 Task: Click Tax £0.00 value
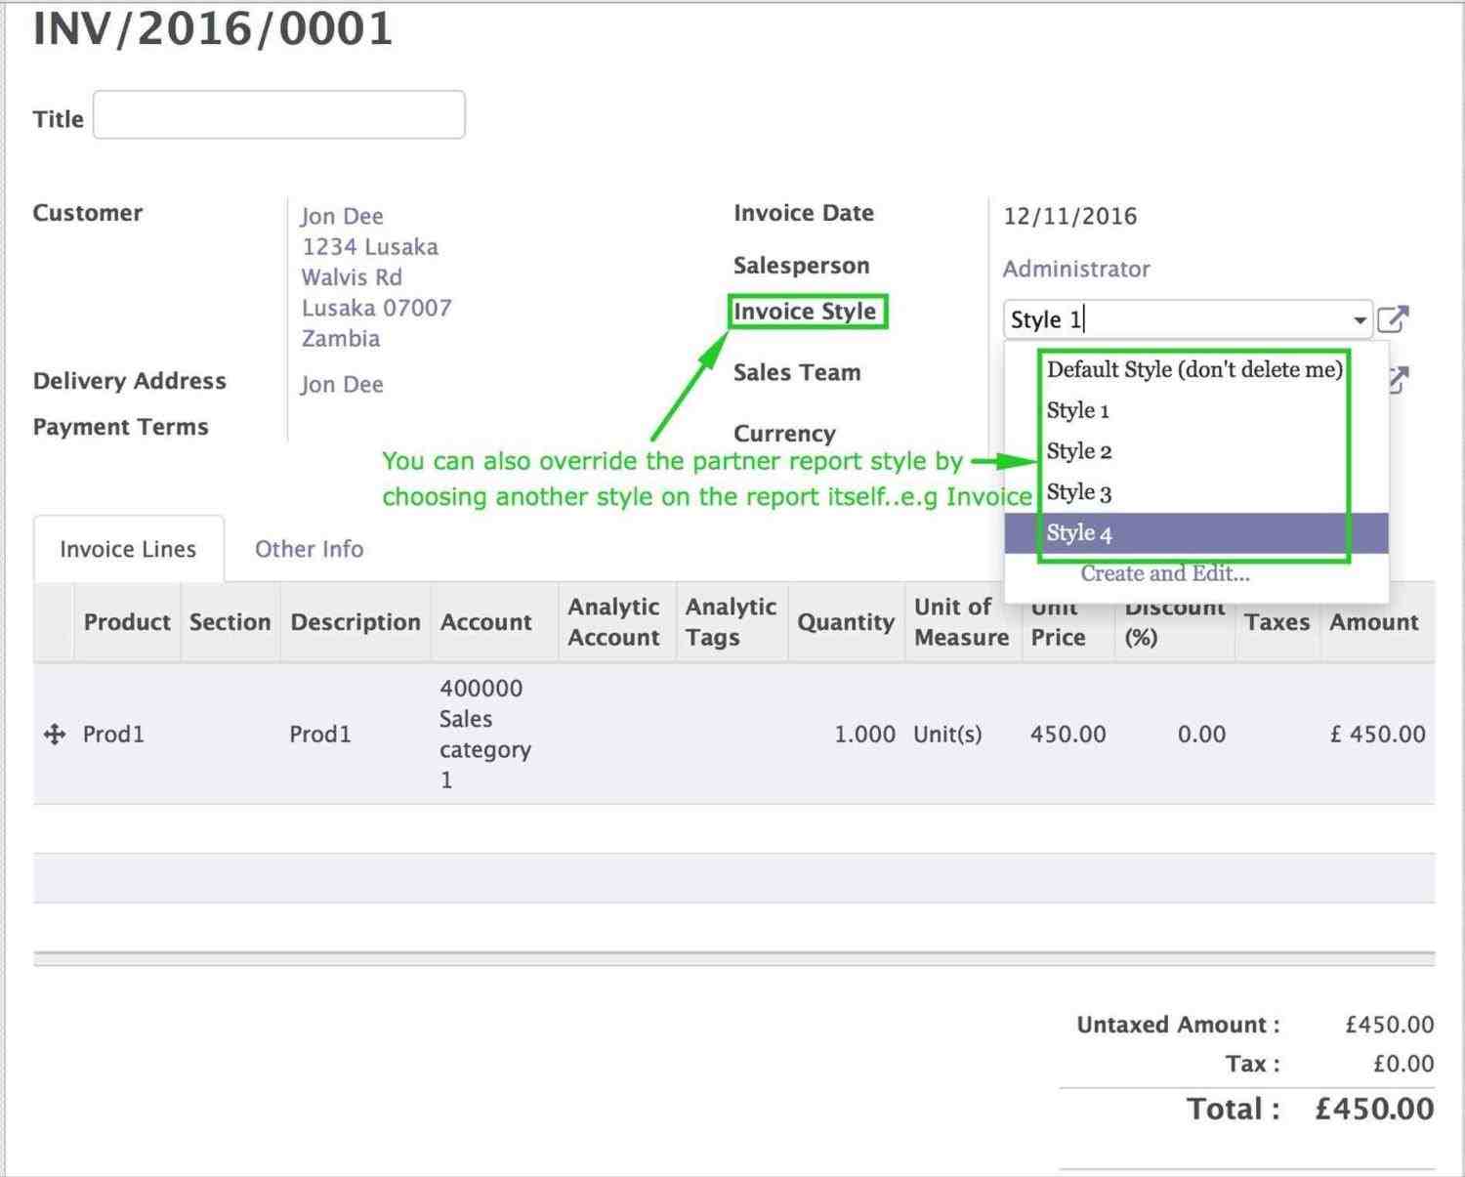pos(1403,1064)
